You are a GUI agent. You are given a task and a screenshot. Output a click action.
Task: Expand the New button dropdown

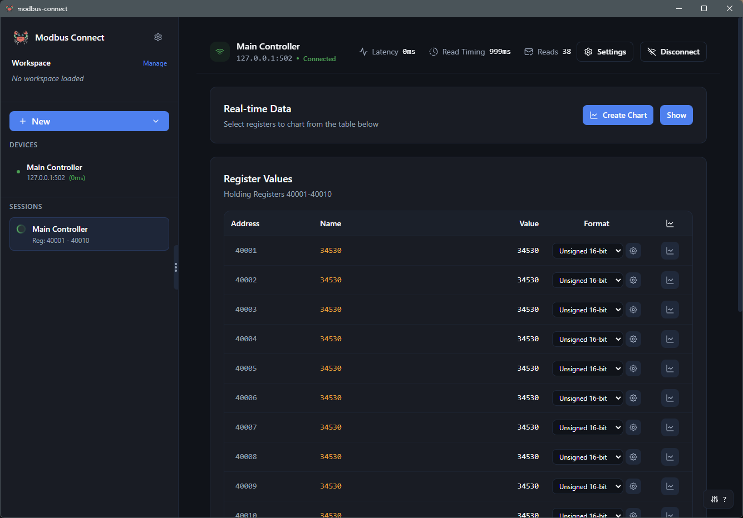pyautogui.click(x=156, y=121)
